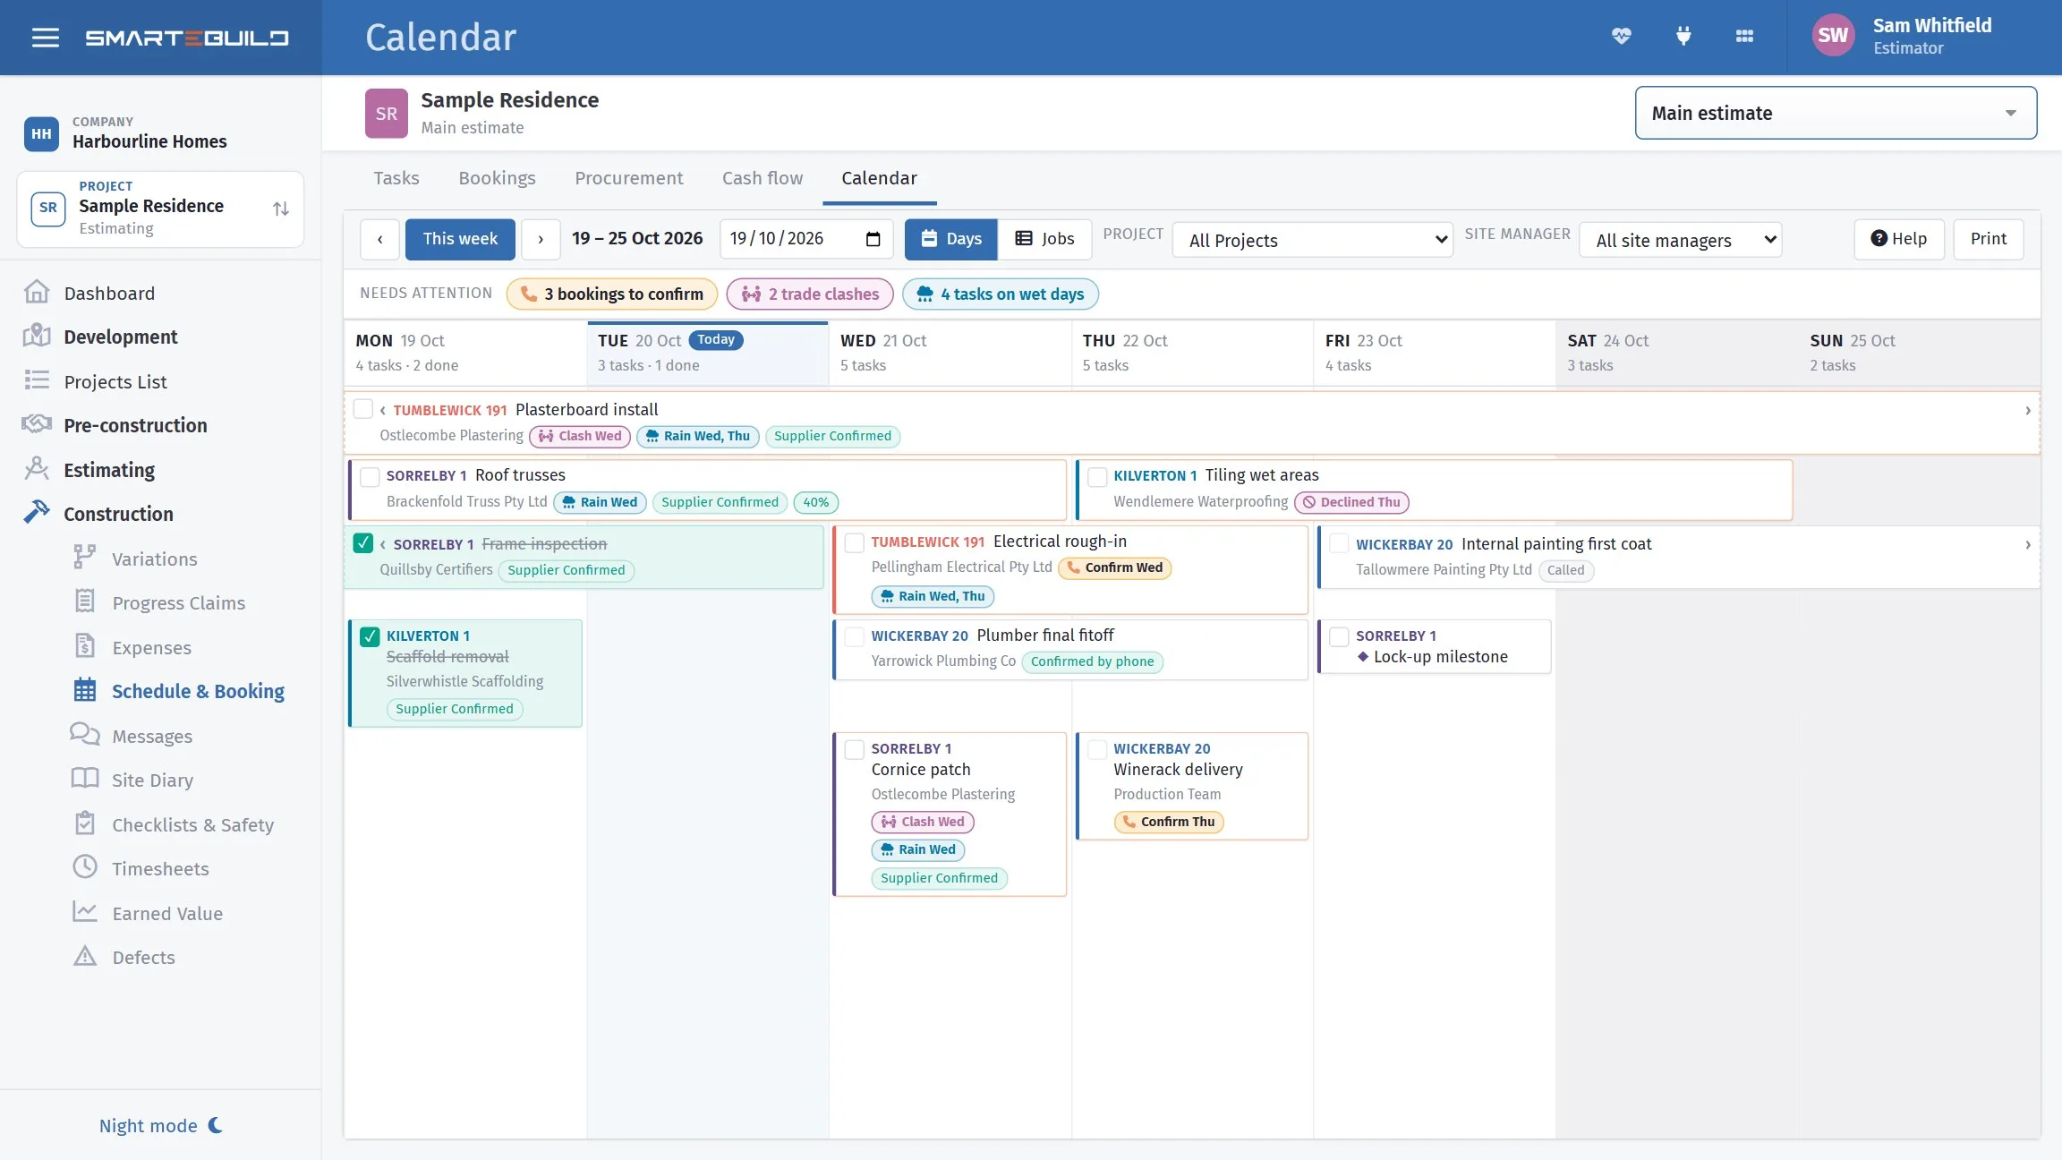Click the plug integrations icon
This screenshot has height=1160, width=2062.
[x=1683, y=37]
